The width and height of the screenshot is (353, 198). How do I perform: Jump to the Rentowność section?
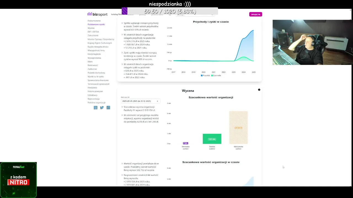(x=93, y=65)
